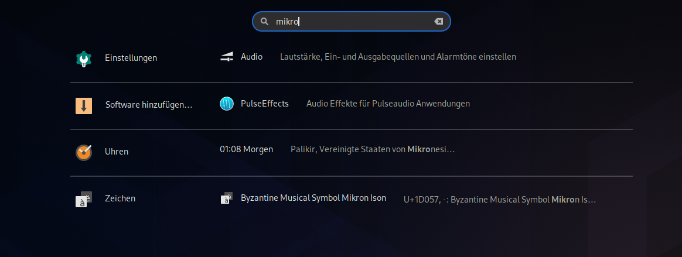Click the magnifier icon in the search bar
The height and width of the screenshot is (257, 682).
pos(264,21)
